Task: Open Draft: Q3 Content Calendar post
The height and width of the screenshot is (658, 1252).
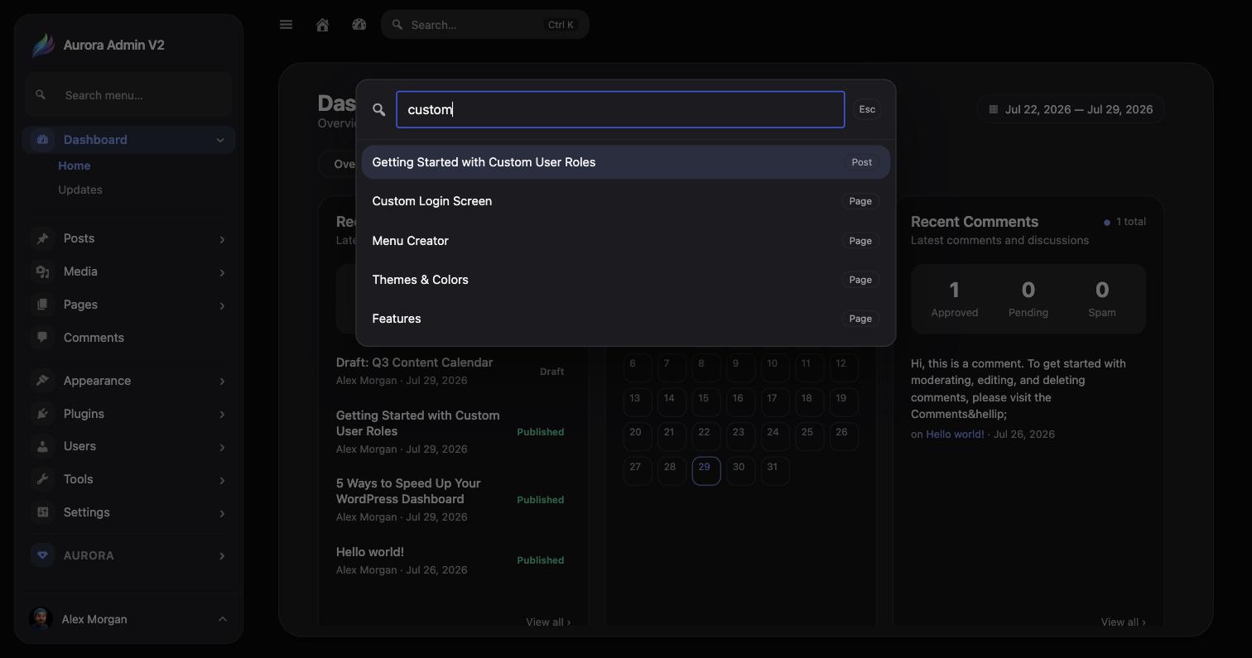Action: pyautogui.click(x=414, y=363)
